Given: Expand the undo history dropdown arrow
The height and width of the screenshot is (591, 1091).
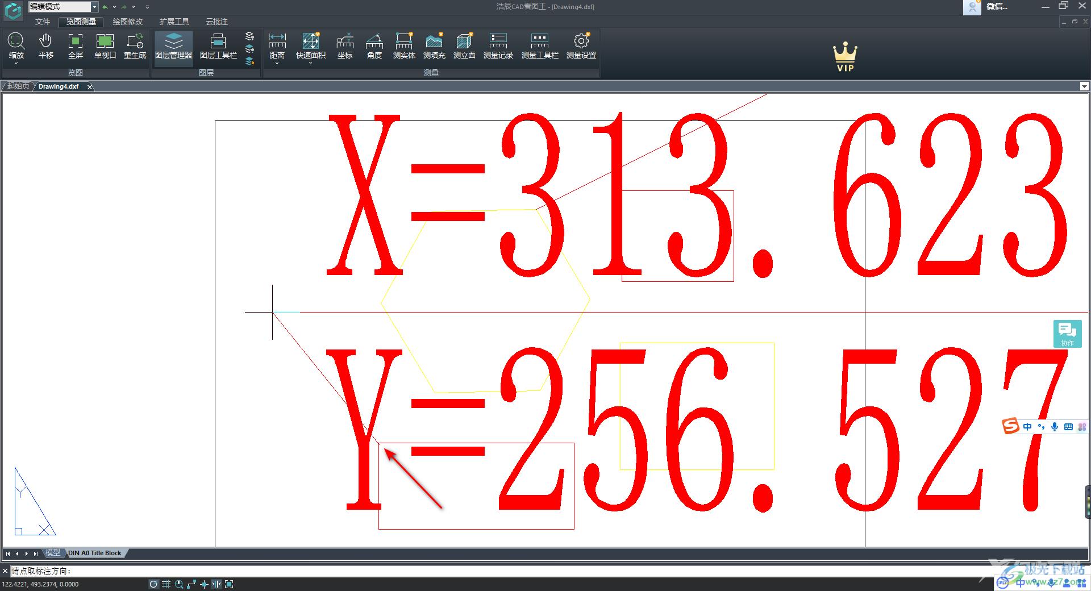Looking at the screenshot, I should click(x=114, y=7).
